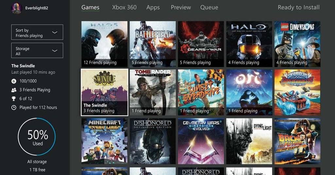Open the Tomb Raider Definitive Edition tile
This screenshot has width=335, height=175.
[152, 93]
